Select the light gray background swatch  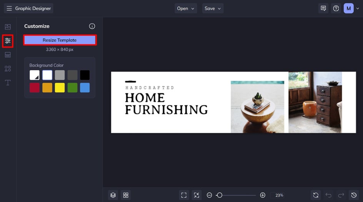[60, 75]
